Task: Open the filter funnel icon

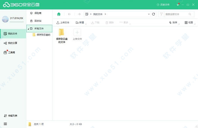Action: pyautogui.click(x=161, y=14)
